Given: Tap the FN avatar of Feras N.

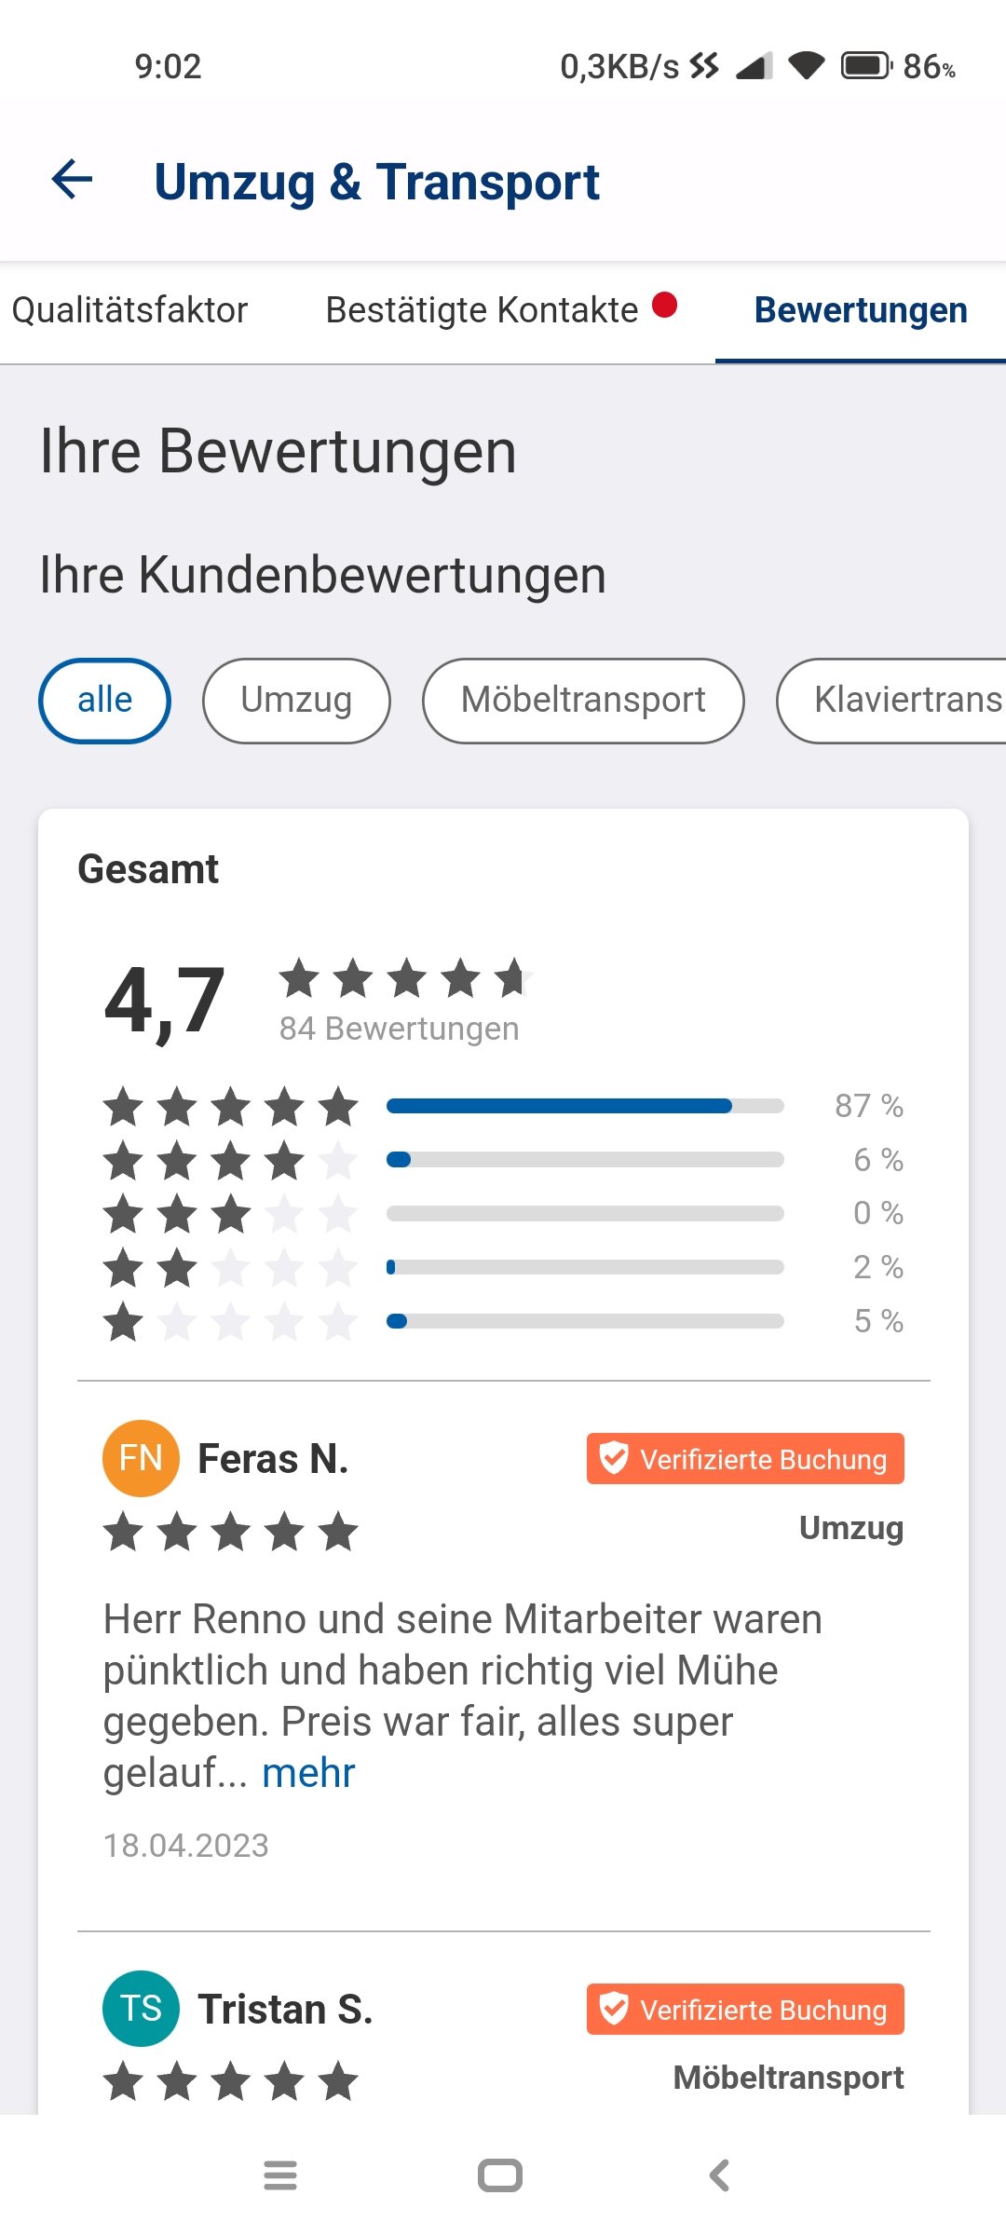Looking at the screenshot, I should [141, 1458].
